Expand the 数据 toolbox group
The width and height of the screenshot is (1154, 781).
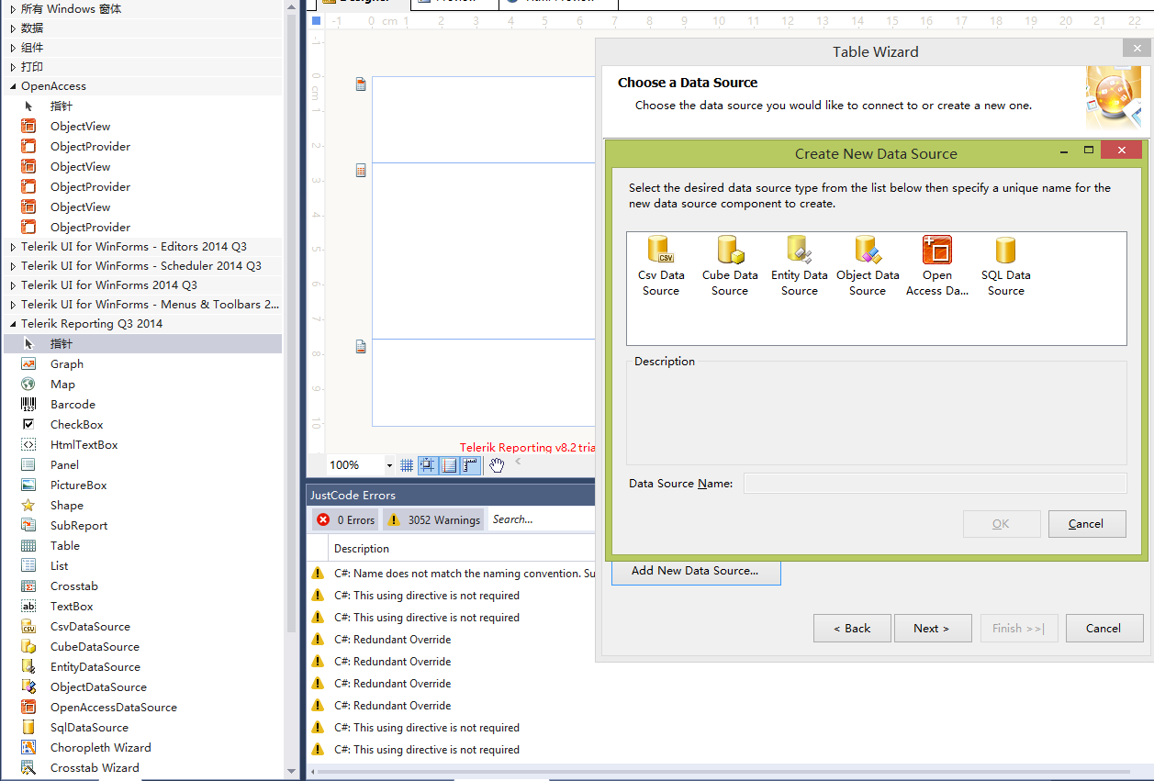13,28
